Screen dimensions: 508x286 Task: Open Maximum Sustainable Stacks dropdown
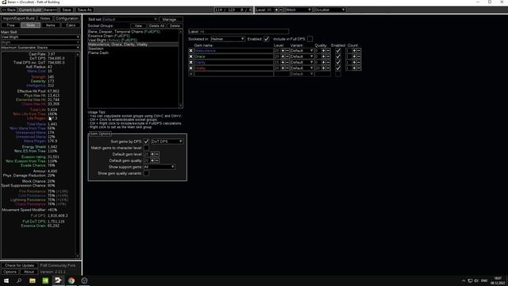coord(40,48)
